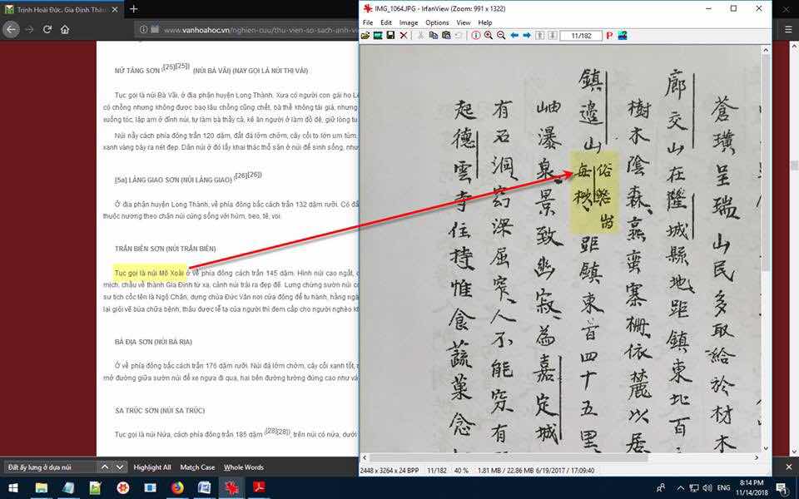Viewport: 799px width, 499px height.
Task: Go to next image with blue right arrow
Action: (x=527, y=35)
